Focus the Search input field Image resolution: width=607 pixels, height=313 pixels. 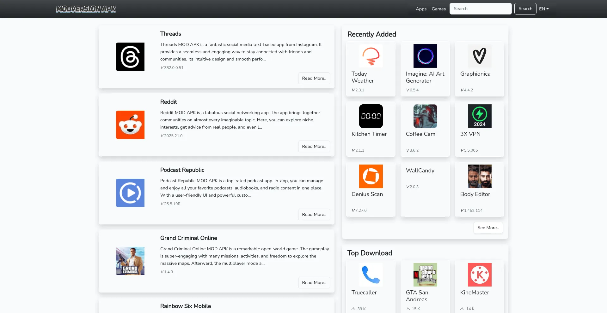click(x=480, y=9)
